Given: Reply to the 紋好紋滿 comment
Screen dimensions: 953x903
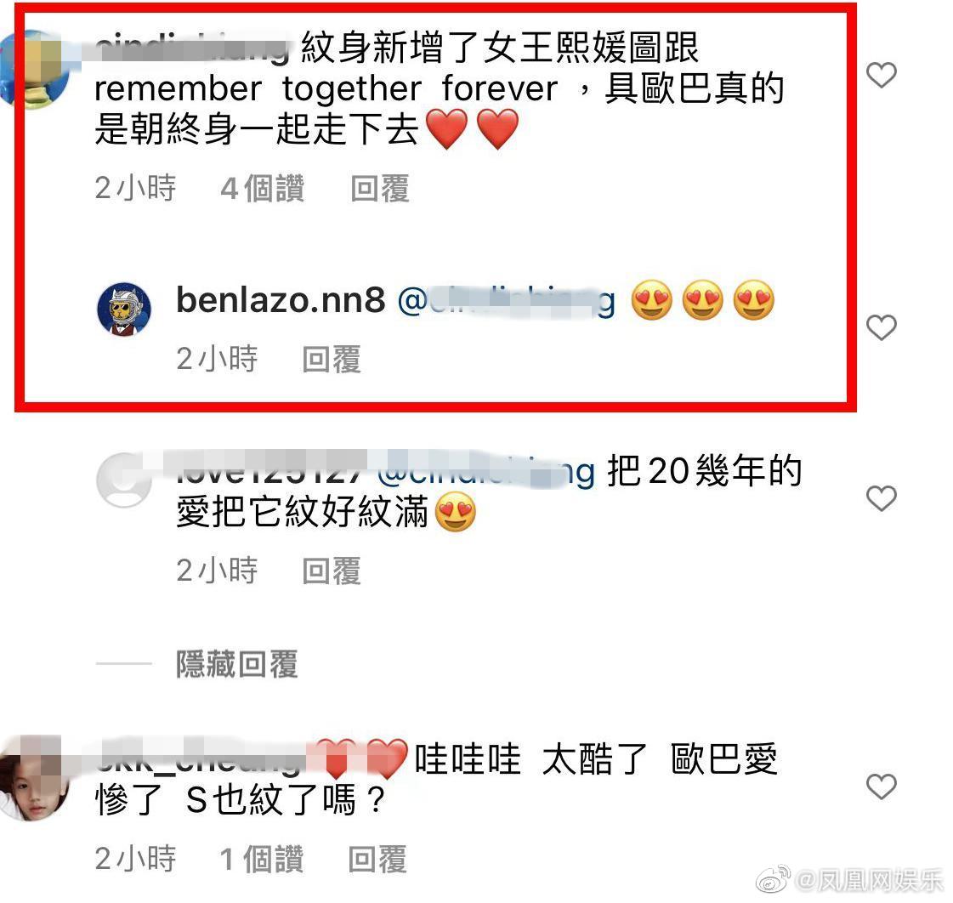Looking at the screenshot, I should [x=332, y=571].
